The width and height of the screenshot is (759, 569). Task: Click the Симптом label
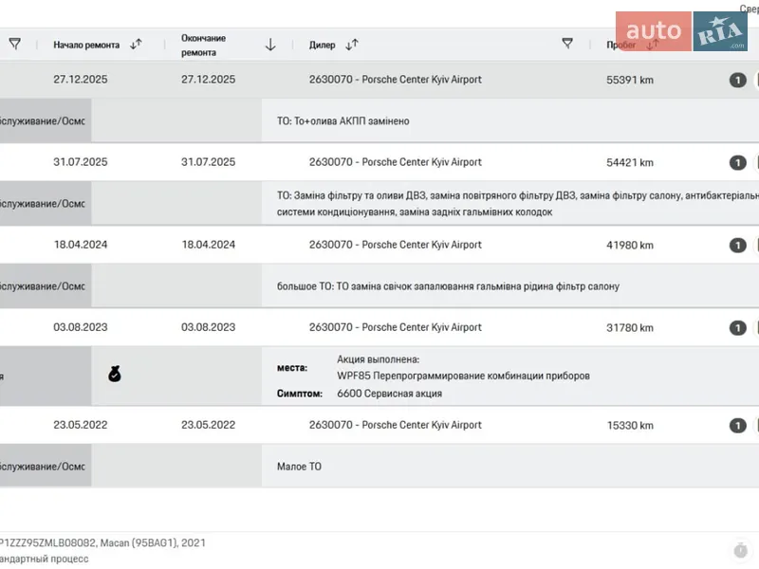point(300,394)
